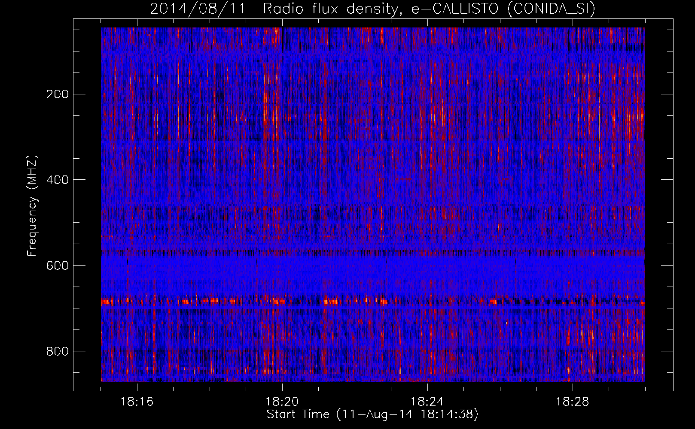Click the 200 frequency tick label
Image resolution: width=695 pixels, height=429 pixels.
(x=58, y=94)
